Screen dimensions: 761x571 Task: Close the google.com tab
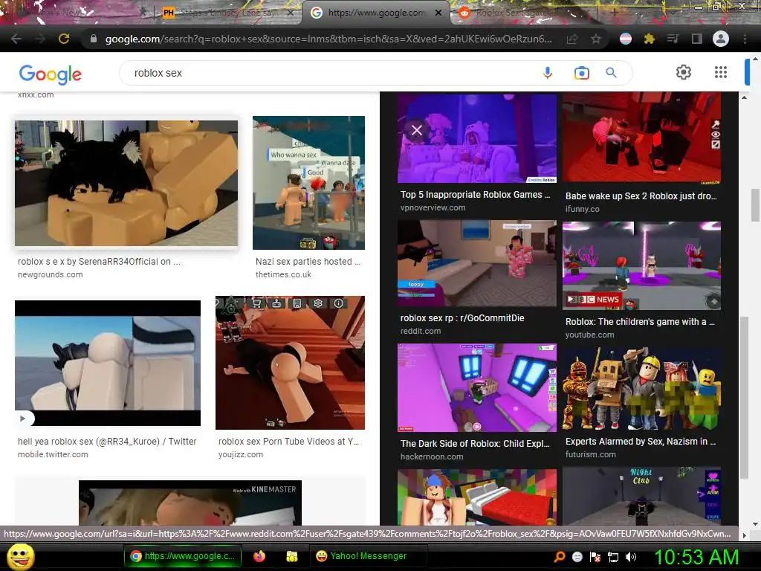(438, 13)
